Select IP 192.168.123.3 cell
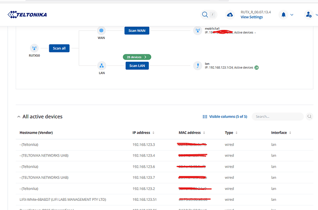The image size is (318, 210). click(144, 145)
